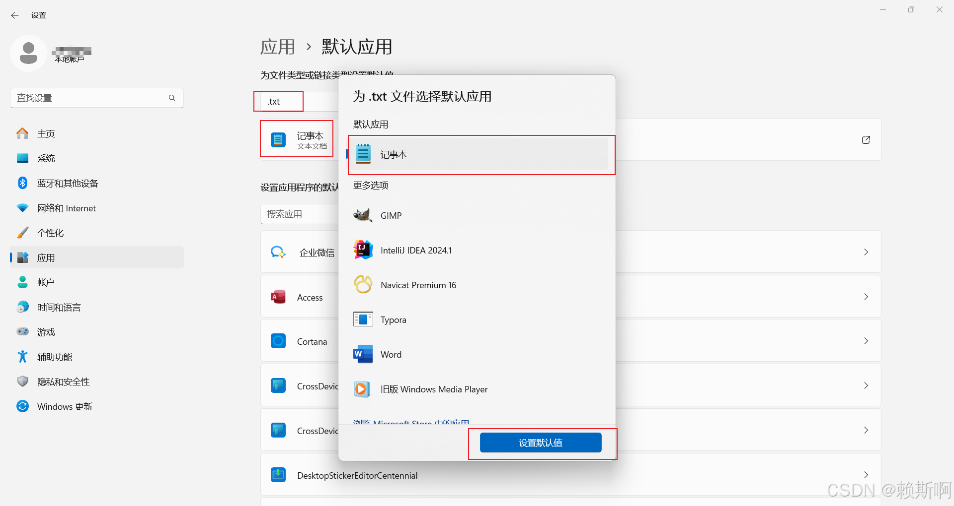Select 记事本 as default app in dialog

(x=477, y=154)
